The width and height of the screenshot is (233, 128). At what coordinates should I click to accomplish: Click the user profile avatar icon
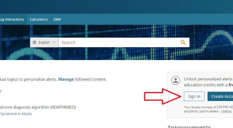tap(176, 80)
